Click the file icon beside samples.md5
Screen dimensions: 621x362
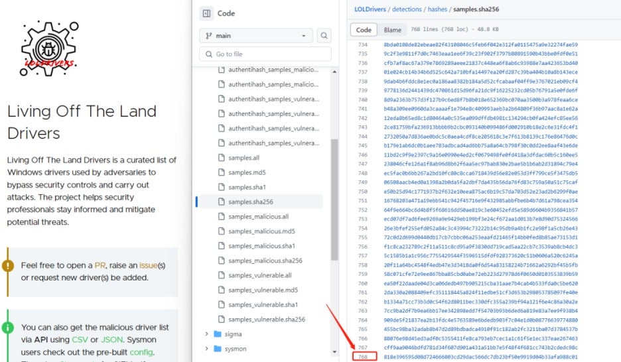coord(222,172)
